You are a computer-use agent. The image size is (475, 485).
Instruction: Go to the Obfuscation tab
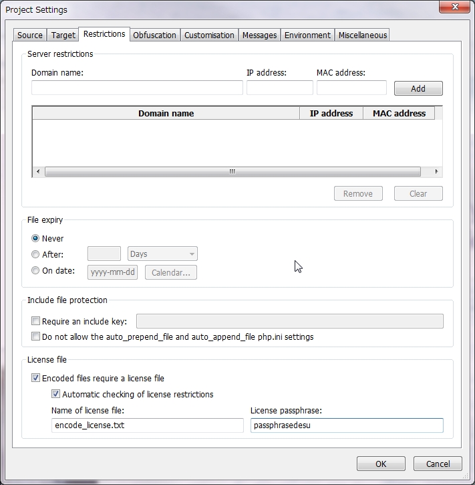[154, 35]
